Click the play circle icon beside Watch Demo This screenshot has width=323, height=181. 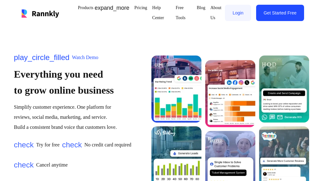[x=42, y=58]
